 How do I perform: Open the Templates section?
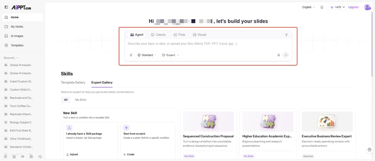click(23, 45)
